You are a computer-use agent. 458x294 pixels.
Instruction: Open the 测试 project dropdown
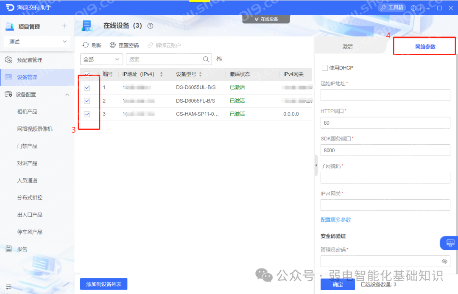click(x=37, y=42)
